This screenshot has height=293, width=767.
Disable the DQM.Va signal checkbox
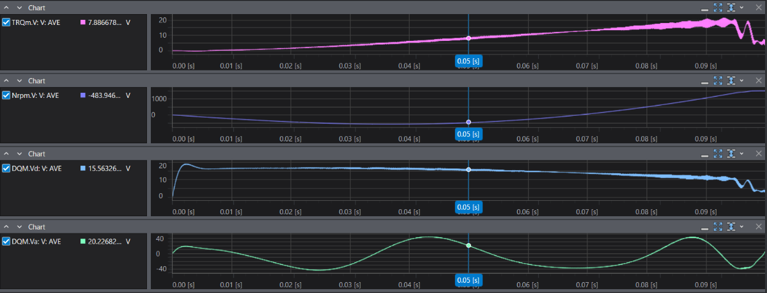(6, 241)
